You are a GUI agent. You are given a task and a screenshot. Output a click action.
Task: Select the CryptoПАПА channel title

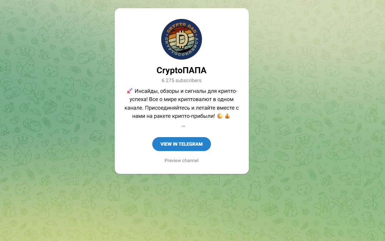[182, 70]
